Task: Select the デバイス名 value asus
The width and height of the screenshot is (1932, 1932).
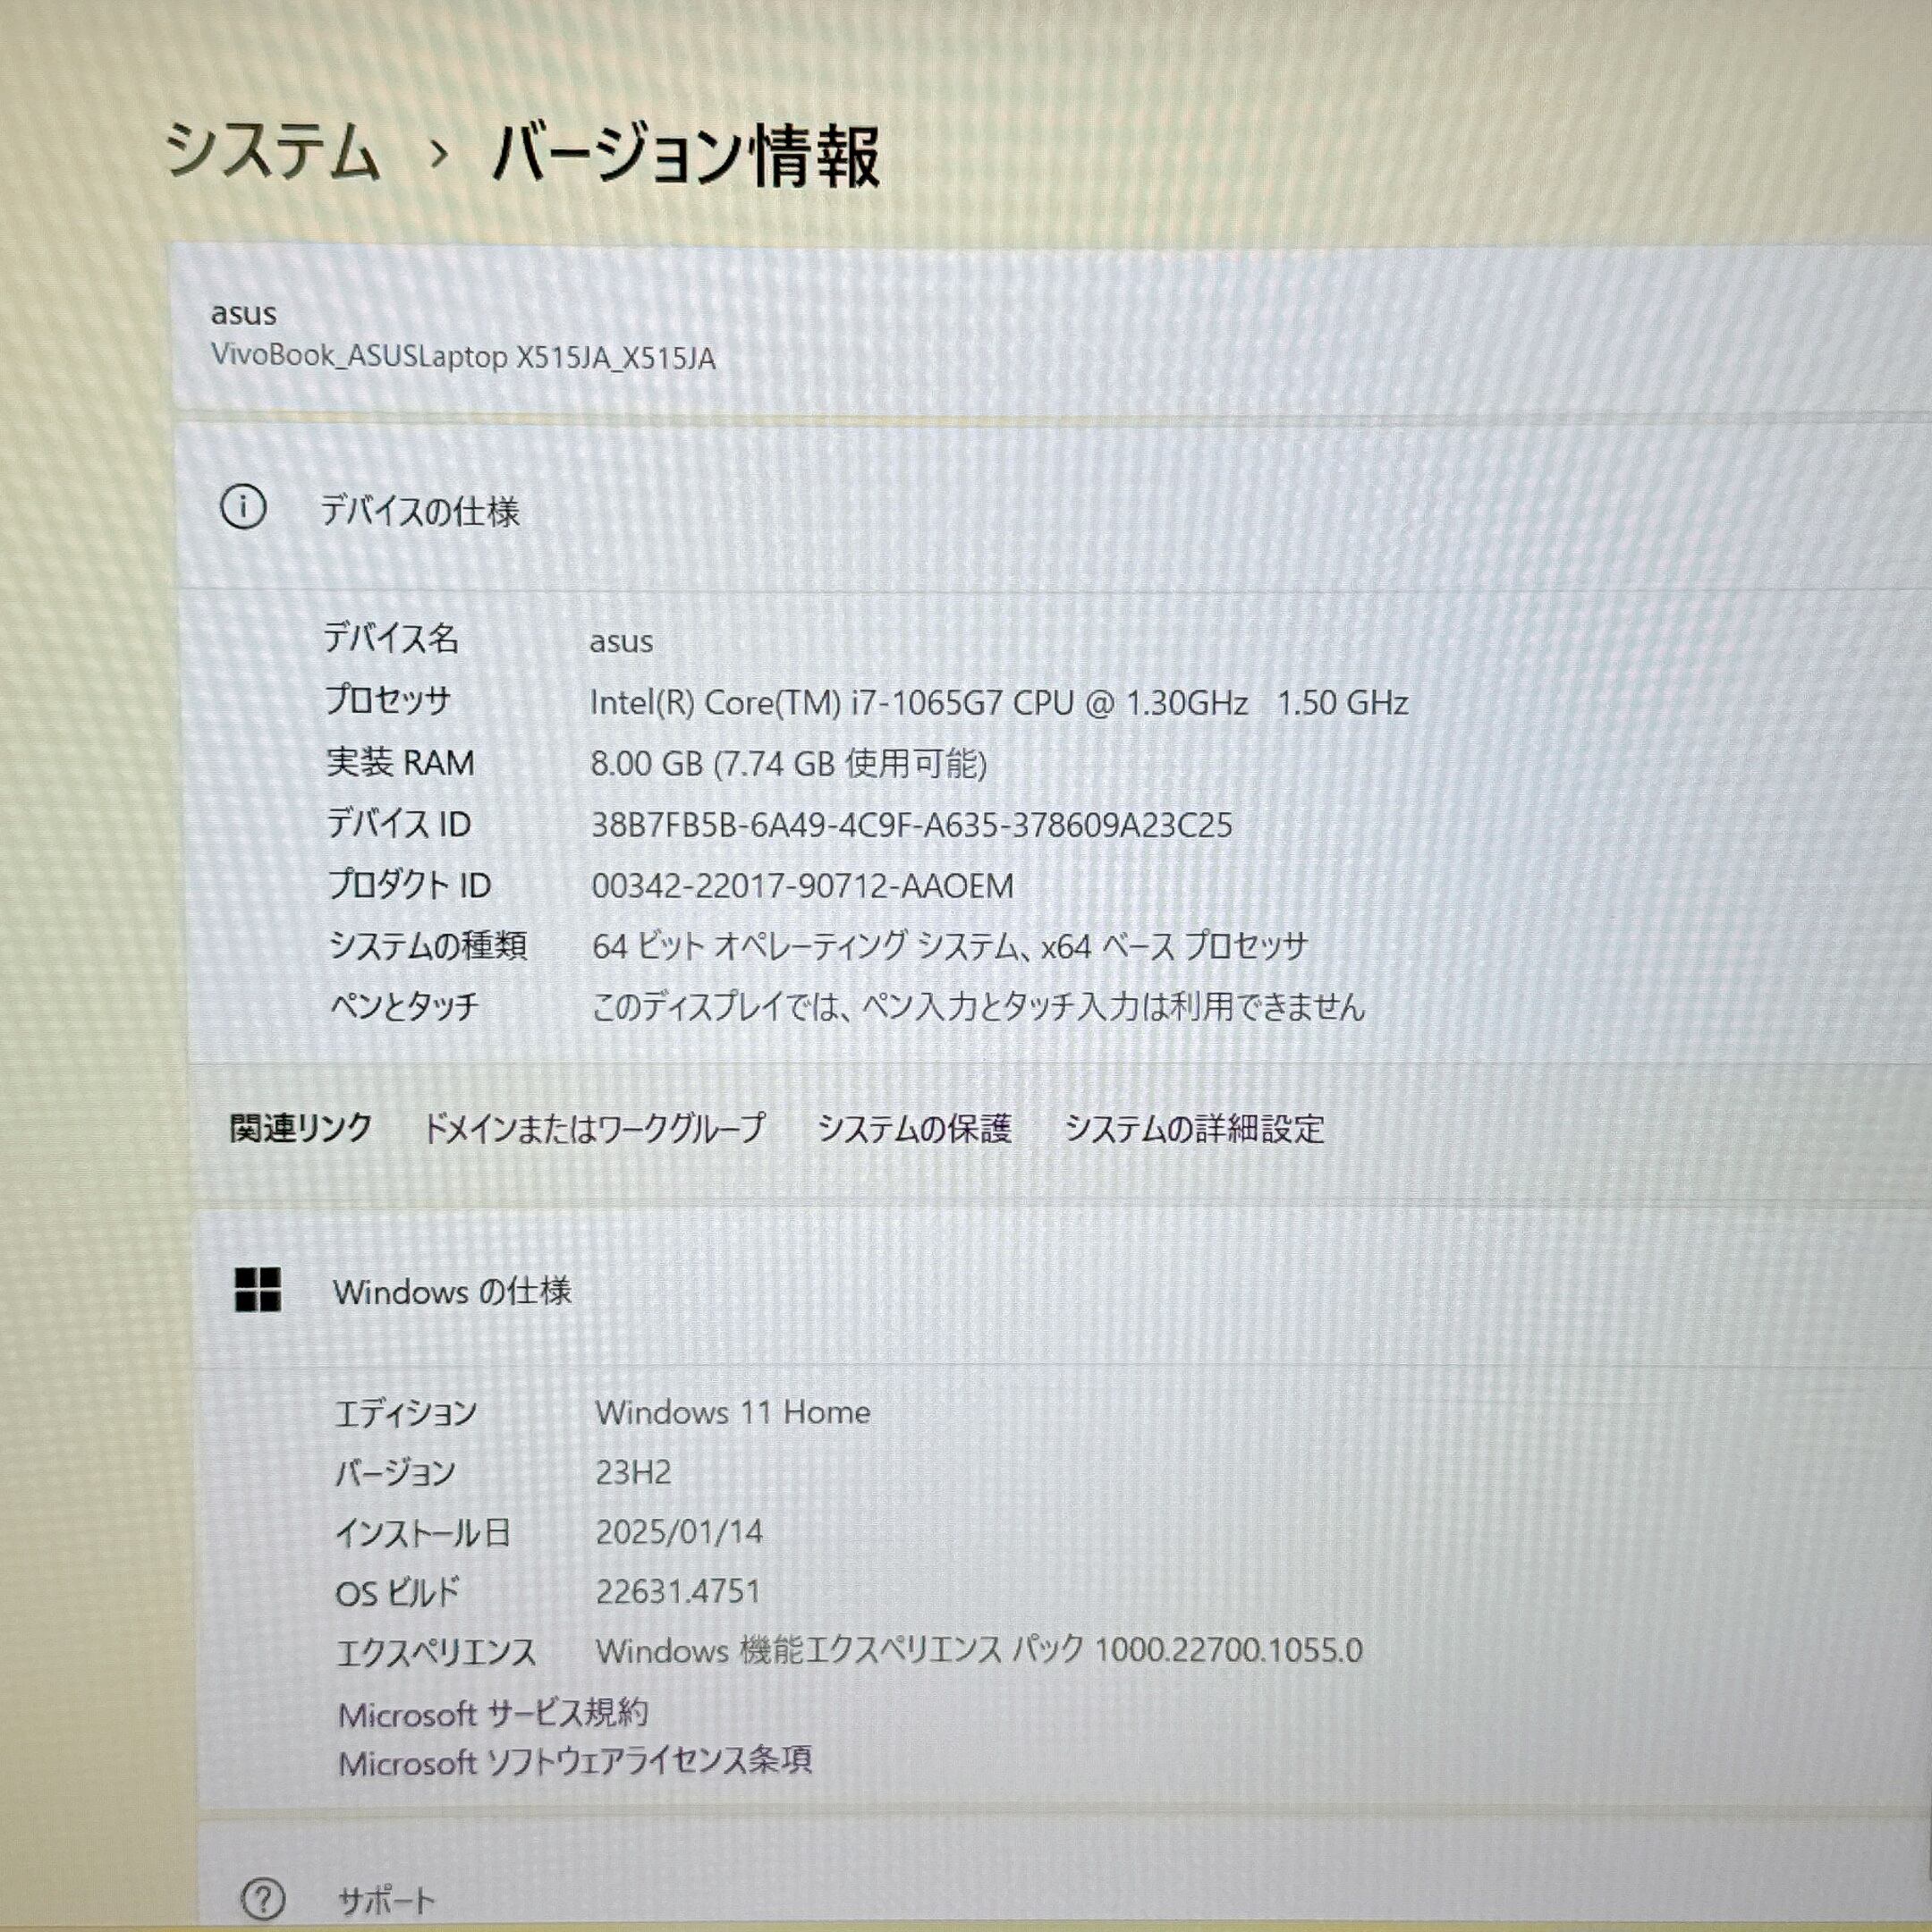Action: click(x=621, y=641)
